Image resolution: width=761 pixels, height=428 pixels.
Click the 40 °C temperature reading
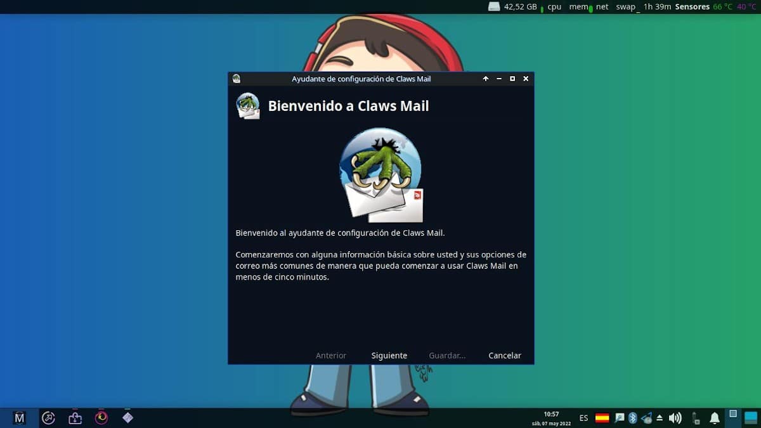click(x=746, y=7)
